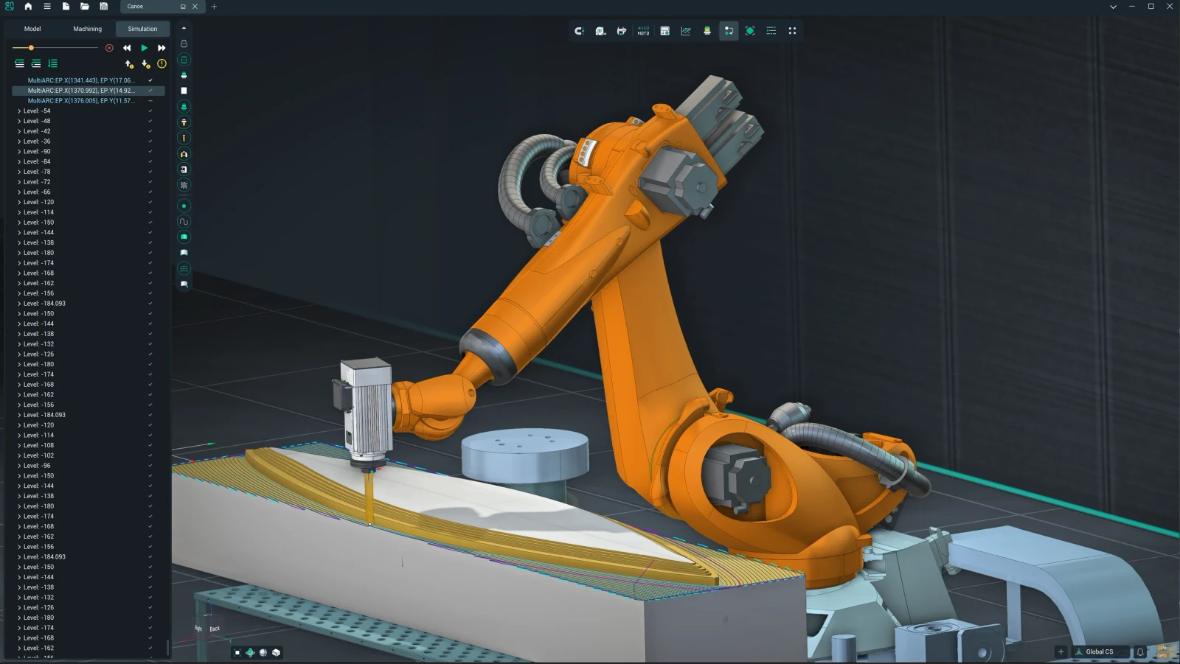Click the fit-to-view frame icon
1180x664 pixels.
[x=750, y=31]
